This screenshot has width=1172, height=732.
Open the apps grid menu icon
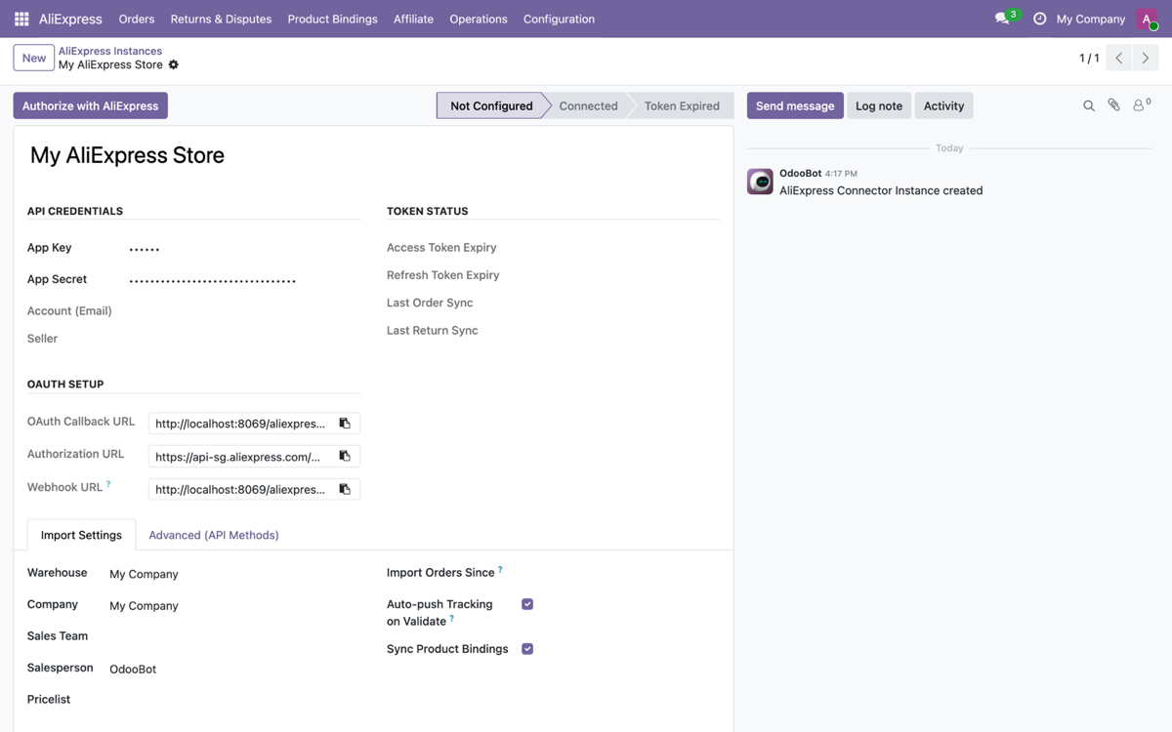(21, 19)
